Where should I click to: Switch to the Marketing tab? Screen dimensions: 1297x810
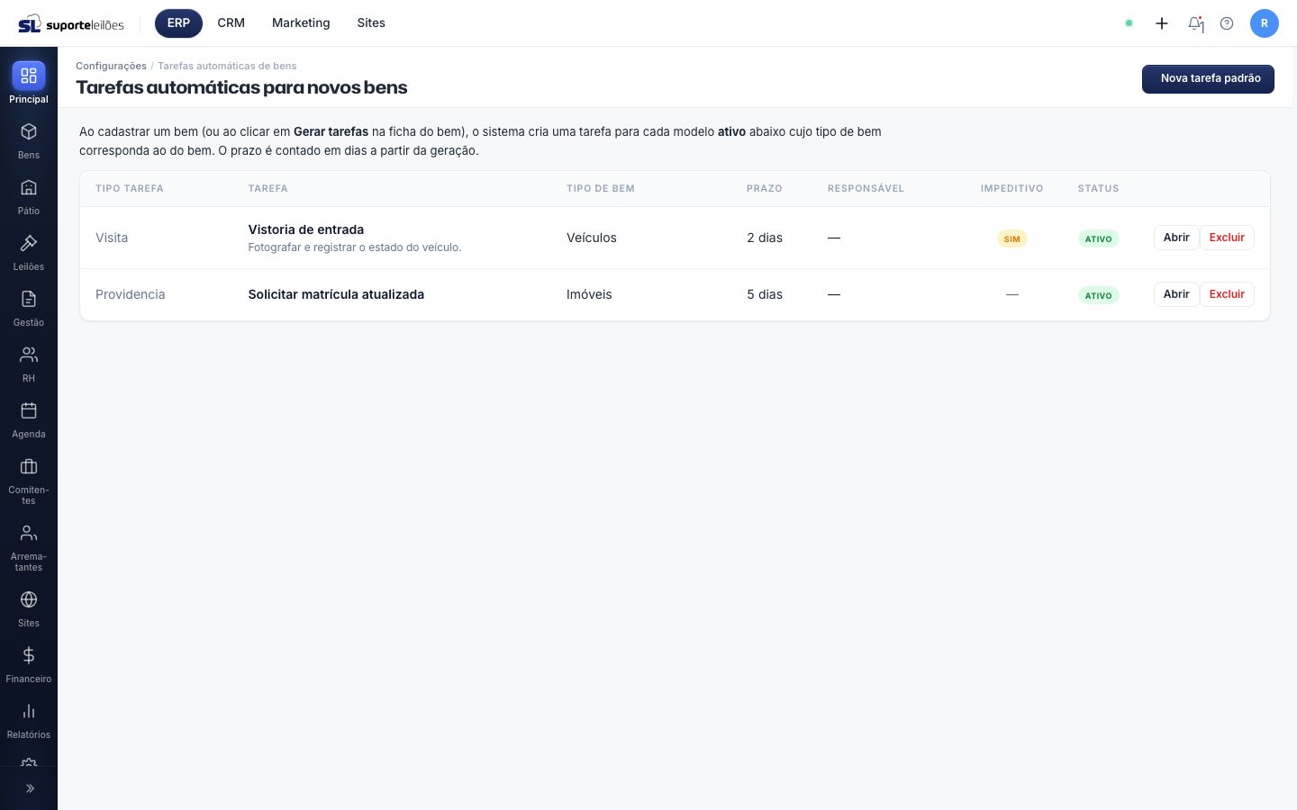[301, 23]
